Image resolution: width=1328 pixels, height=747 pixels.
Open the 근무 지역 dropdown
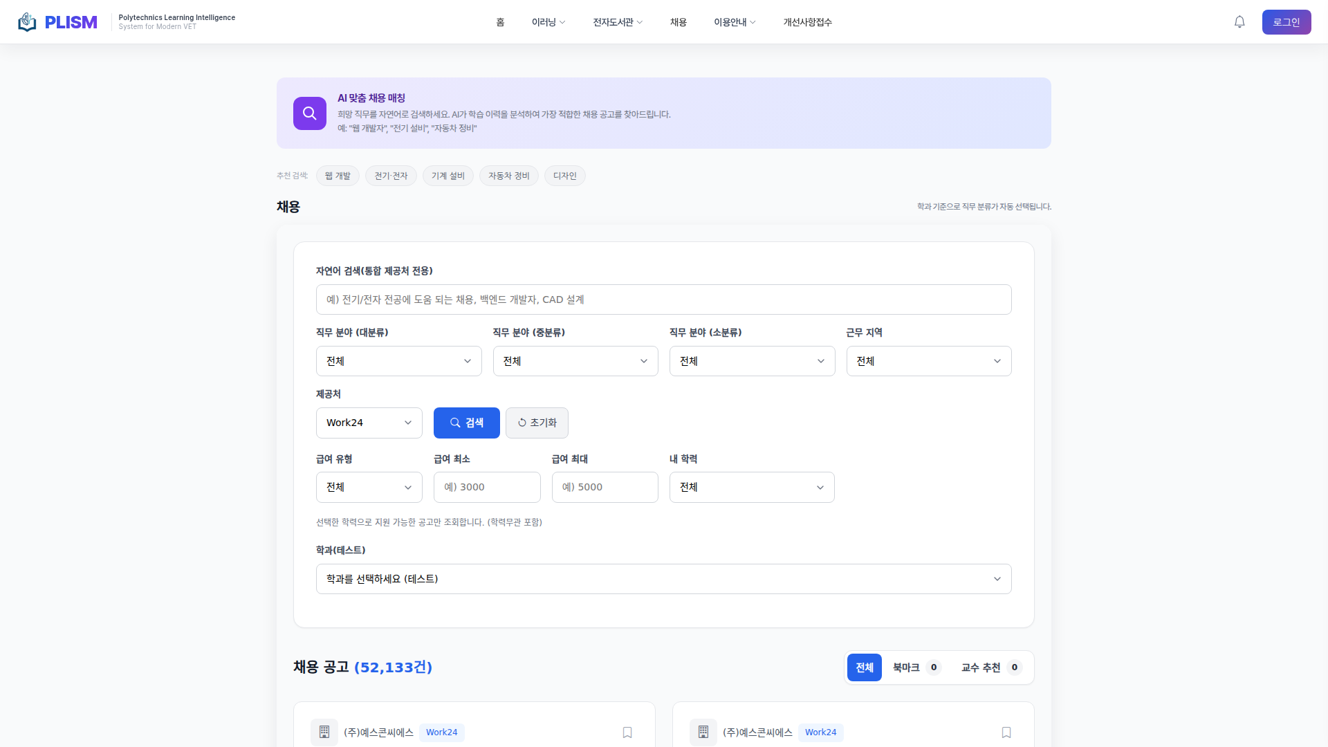[928, 361]
